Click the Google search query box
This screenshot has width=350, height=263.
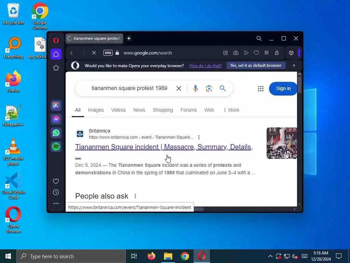tap(129, 88)
